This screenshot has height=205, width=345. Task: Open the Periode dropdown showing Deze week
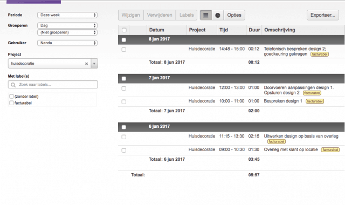point(67,15)
